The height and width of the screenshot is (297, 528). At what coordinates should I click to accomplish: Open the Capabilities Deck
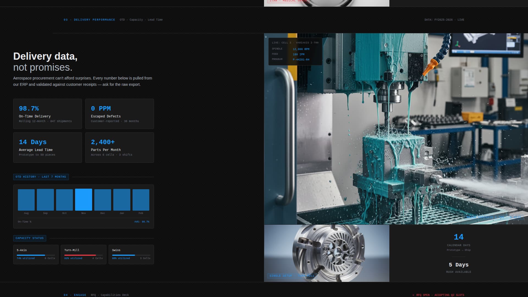tap(114, 295)
